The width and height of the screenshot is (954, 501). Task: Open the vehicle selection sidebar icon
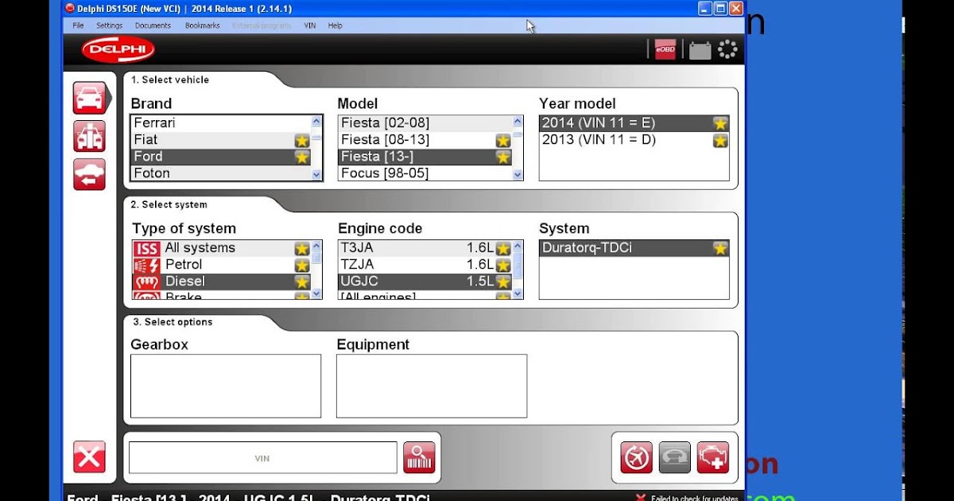pyautogui.click(x=89, y=98)
